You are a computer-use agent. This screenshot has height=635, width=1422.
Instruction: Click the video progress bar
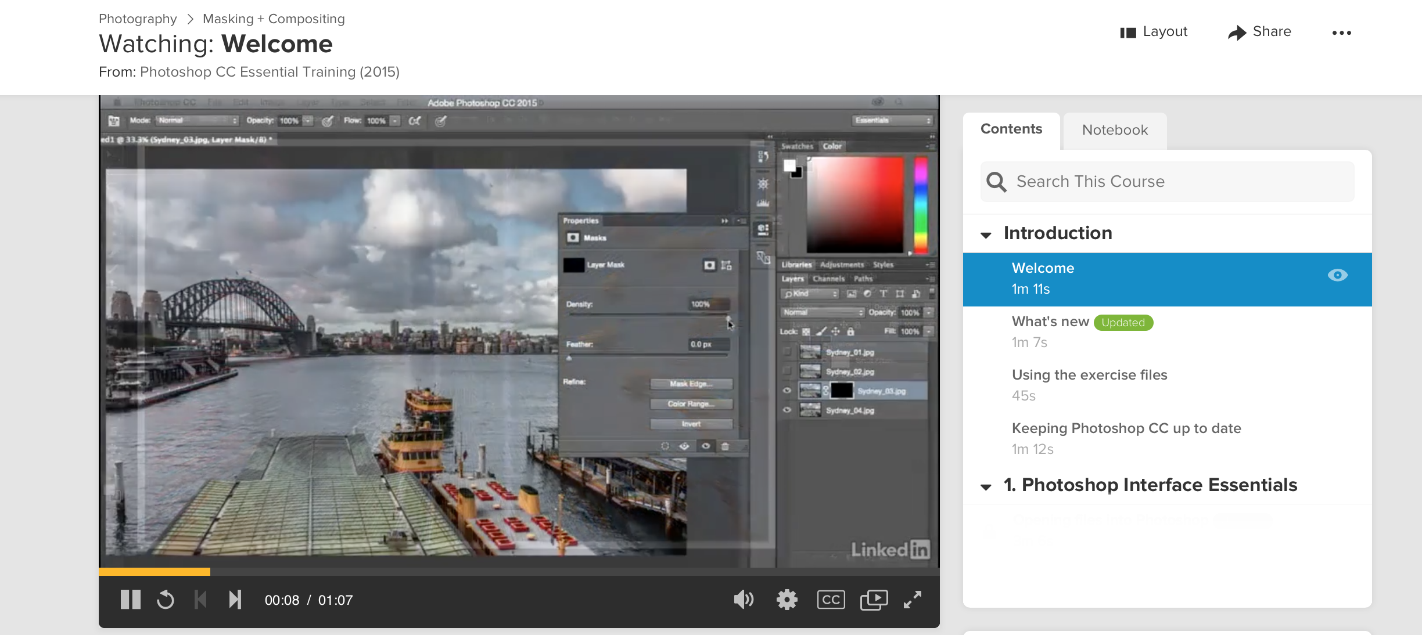[518, 572]
